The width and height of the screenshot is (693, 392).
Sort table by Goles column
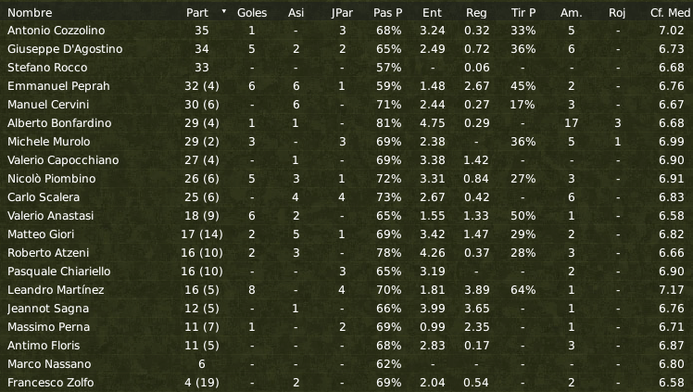pos(252,13)
